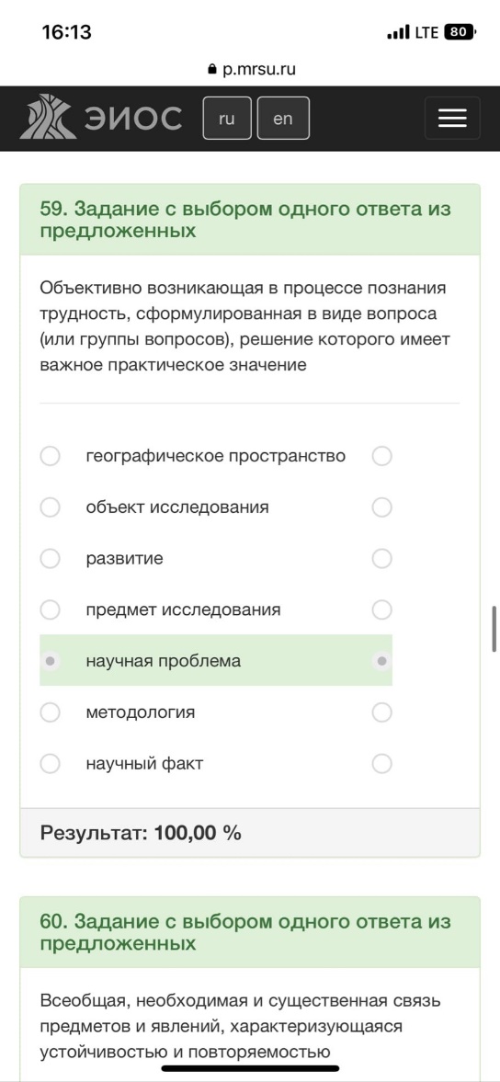Viewport: 500px width, 1082px height.
Task: Tap question 59 header
Action: tap(250, 220)
